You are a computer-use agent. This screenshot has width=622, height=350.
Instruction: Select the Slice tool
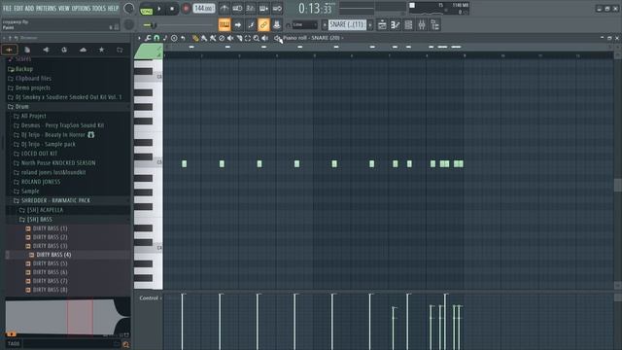(x=239, y=38)
